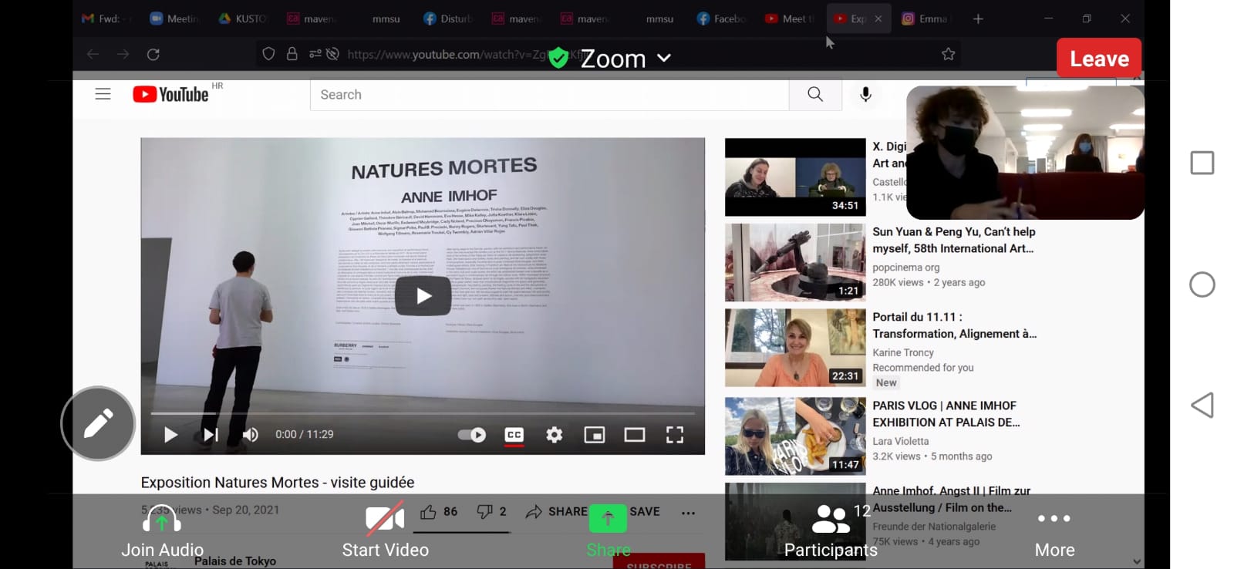
Task: Leave the Zoom meeting
Action: (1099, 59)
